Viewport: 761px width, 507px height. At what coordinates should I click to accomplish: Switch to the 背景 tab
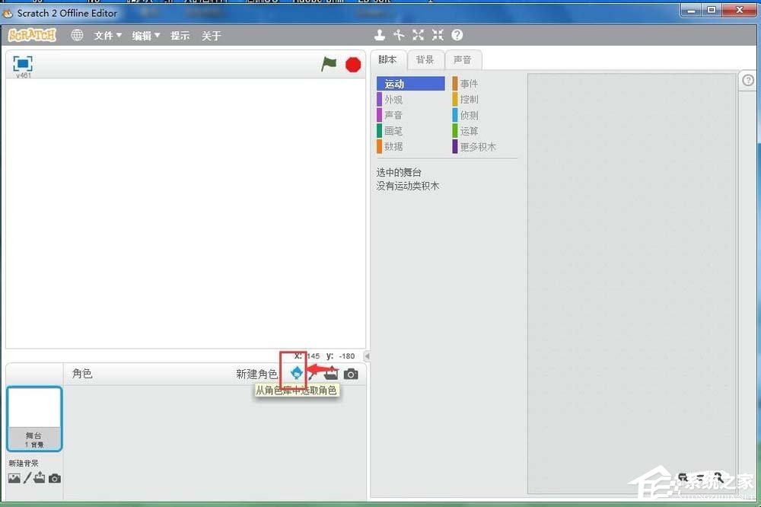point(425,59)
